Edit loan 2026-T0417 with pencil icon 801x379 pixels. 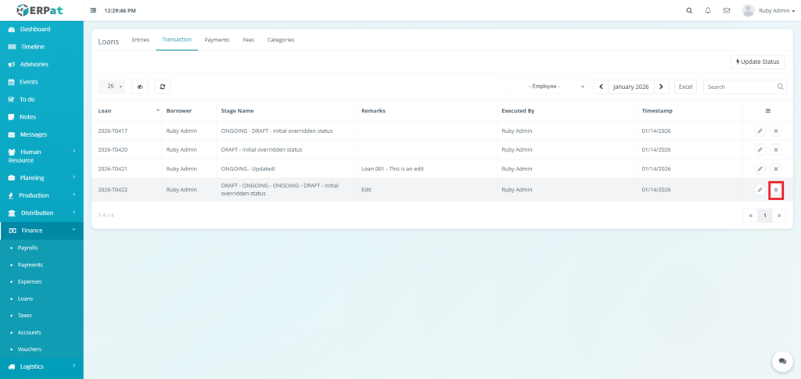click(760, 131)
